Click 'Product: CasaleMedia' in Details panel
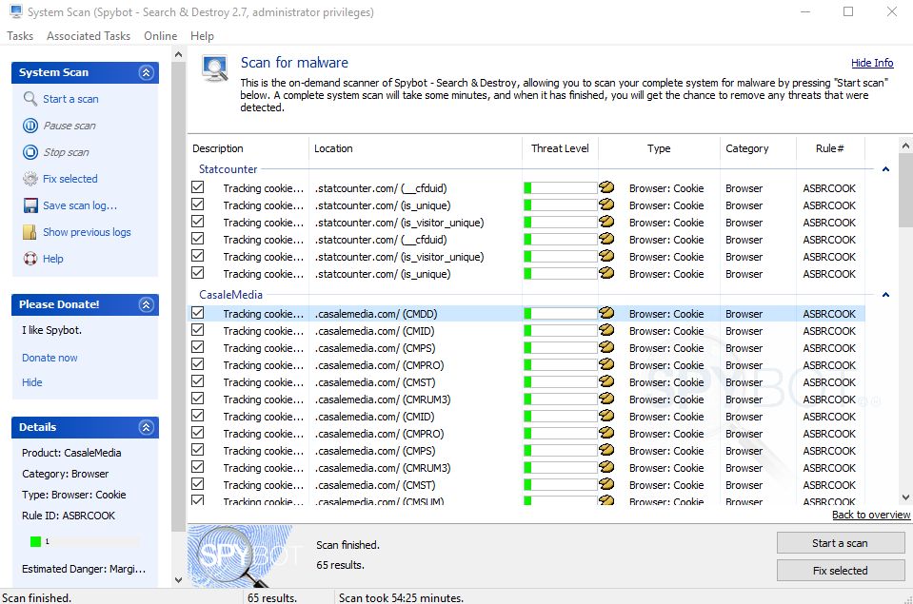This screenshot has height=604, width=913. tap(71, 453)
